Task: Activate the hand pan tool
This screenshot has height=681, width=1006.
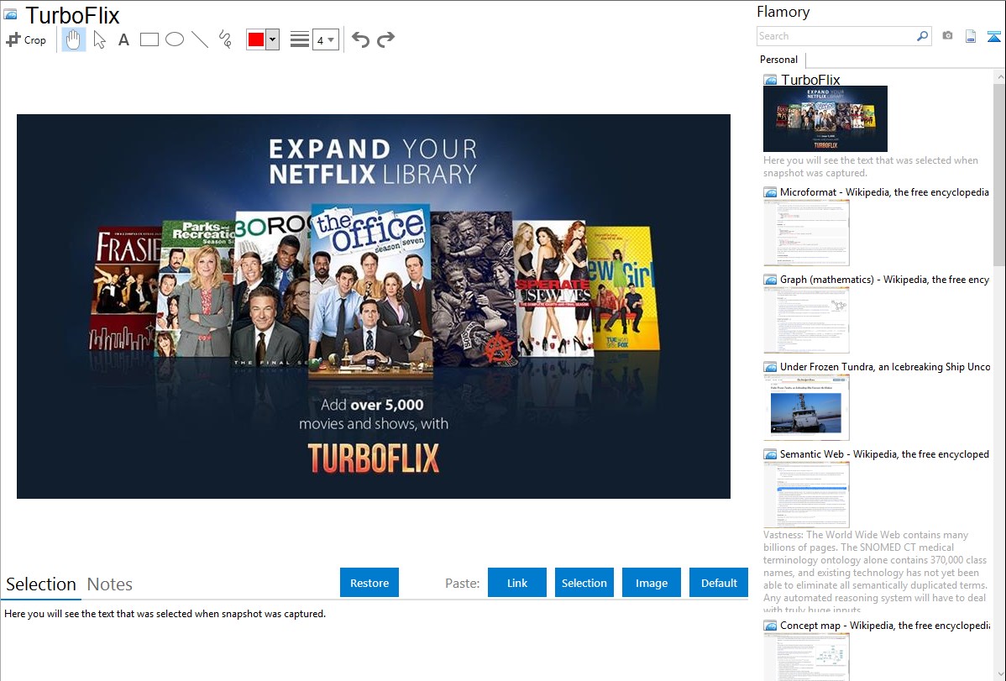Action: 73,39
